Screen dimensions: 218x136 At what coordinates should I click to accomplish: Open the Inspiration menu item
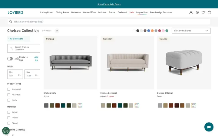pos(142,12)
